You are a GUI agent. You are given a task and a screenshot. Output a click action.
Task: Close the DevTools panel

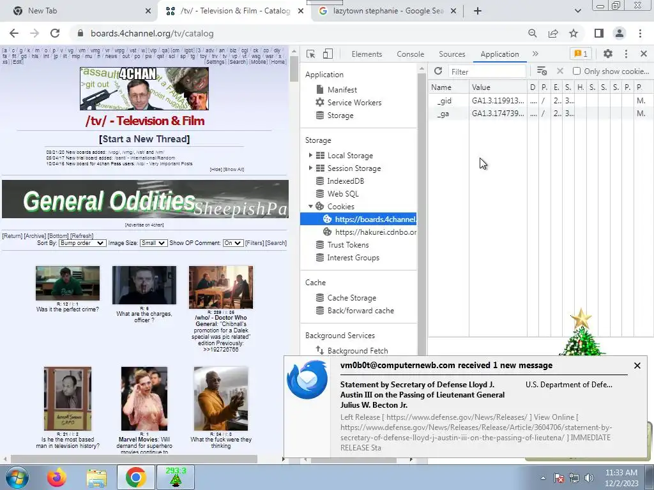(644, 54)
